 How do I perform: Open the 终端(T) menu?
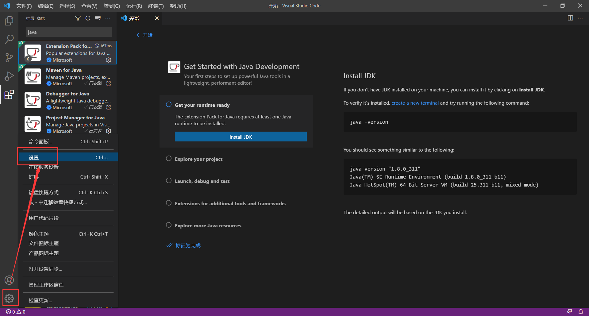pos(156,6)
